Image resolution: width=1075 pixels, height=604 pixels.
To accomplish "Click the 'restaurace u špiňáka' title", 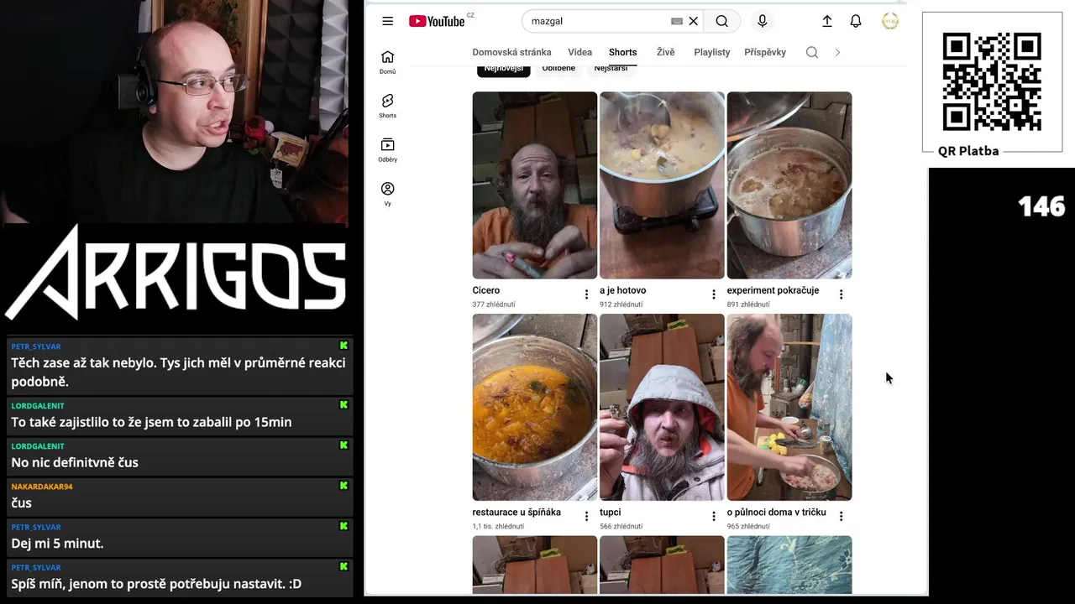I will (x=517, y=512).
